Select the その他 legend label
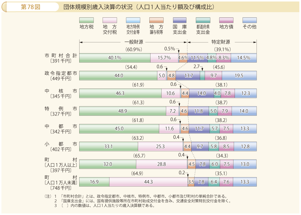Viewport: 301px width, 215px height. click(x=250, y=27)
